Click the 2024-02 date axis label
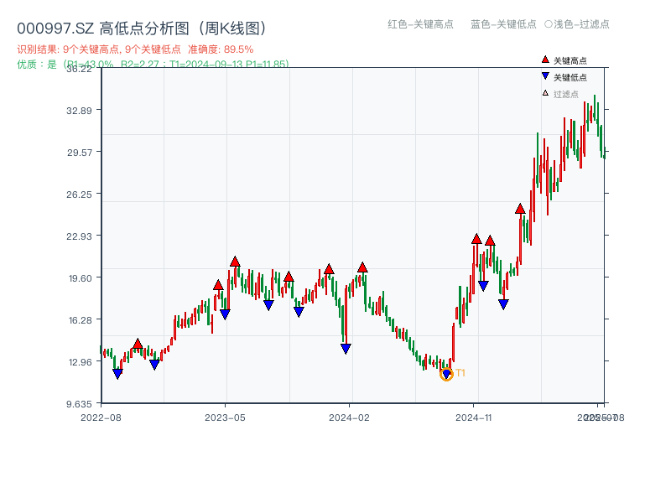This screenshot has width=671, height=503. [349, 417]
